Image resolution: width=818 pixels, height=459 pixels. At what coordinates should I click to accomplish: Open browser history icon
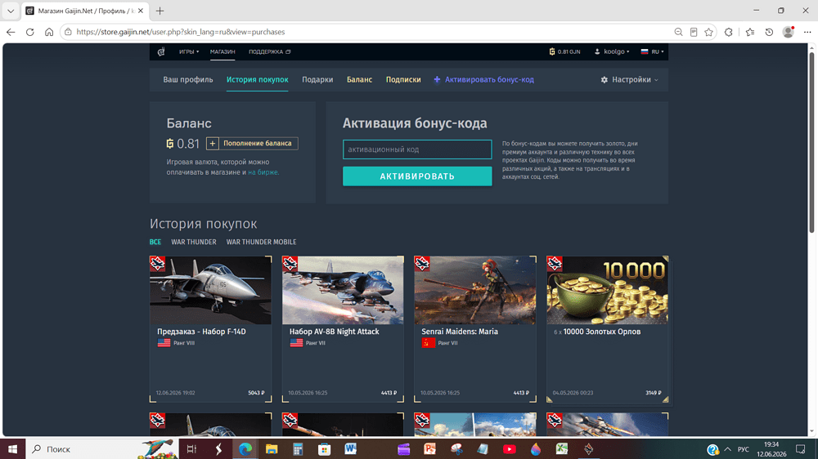click(769, 32)
